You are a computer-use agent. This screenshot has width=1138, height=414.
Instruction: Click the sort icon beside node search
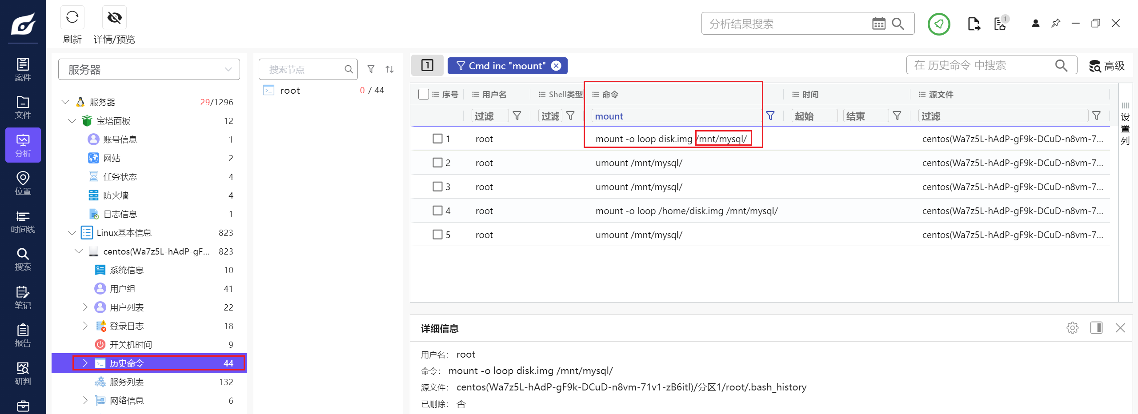(x=389, y=69)
